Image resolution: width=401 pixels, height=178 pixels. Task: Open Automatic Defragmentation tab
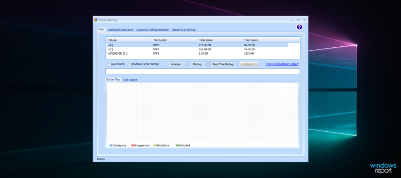pyautogui.click(x=152, y=30)
